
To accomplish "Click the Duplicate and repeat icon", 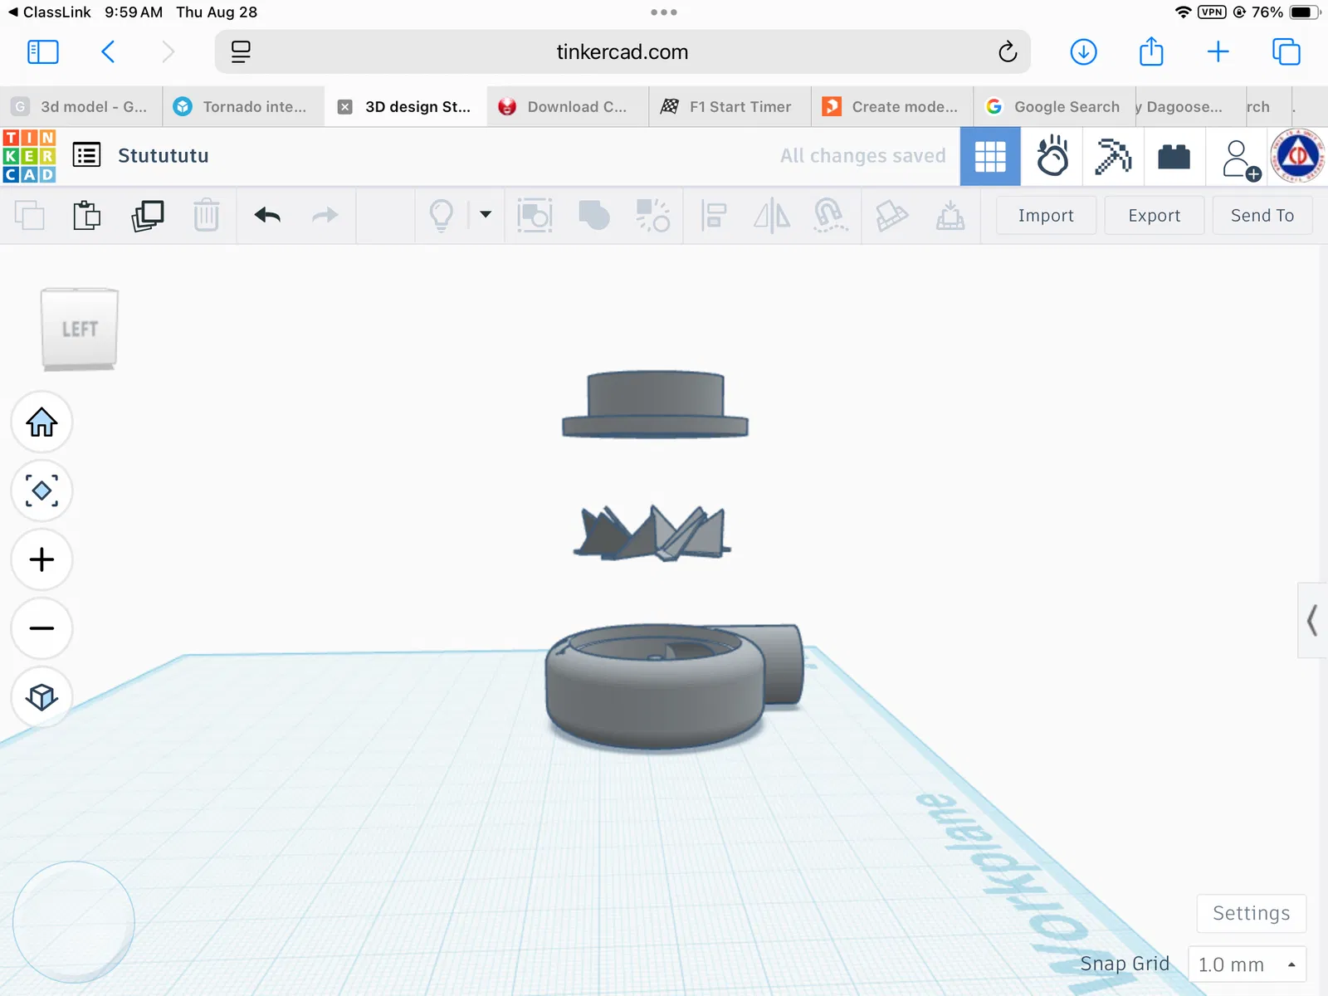I will (147, 216).
